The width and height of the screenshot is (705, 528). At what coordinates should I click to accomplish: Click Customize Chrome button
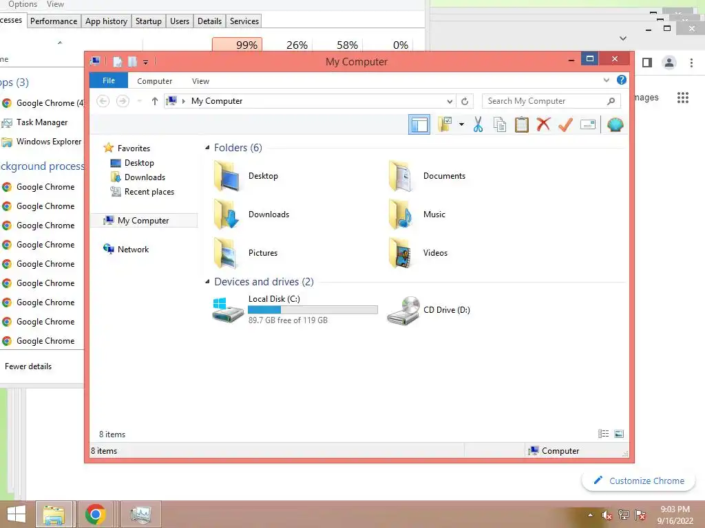(x=638, y=481)
